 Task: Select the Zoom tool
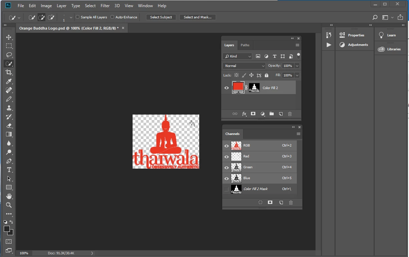point(9,205)
